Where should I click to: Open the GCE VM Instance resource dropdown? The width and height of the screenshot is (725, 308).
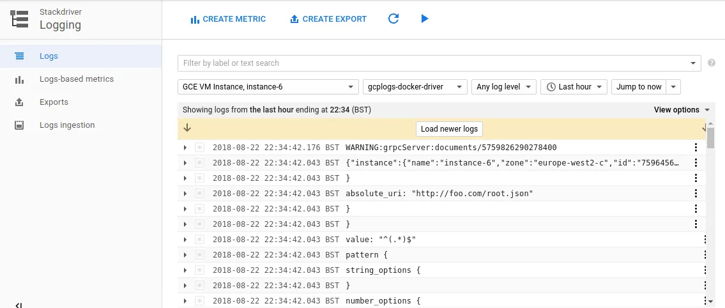pos(268,87)
